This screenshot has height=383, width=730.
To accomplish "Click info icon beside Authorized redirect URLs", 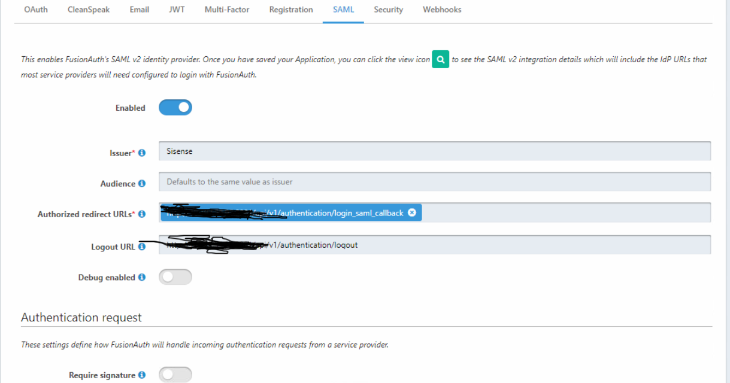I will click(142, 214).
